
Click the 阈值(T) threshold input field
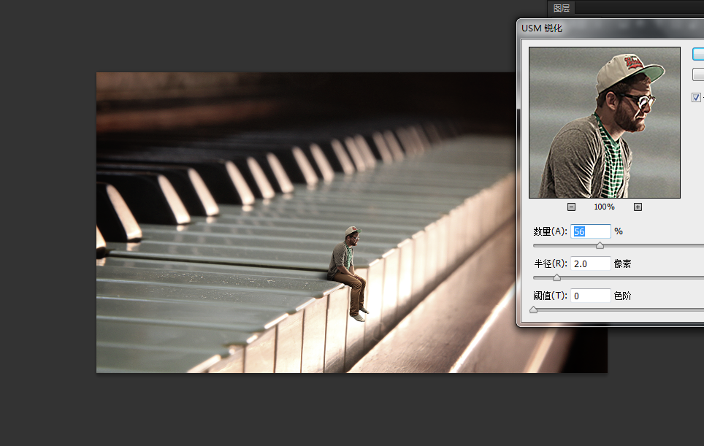tap(590, 296)
